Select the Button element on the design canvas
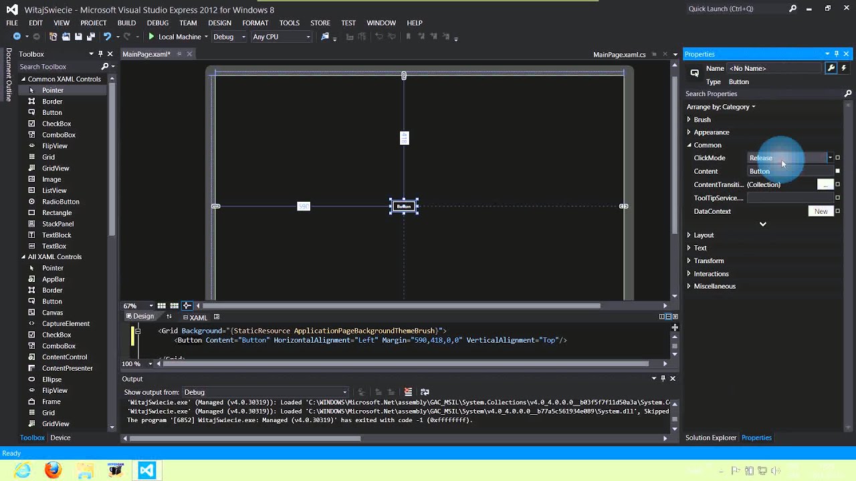Viewport: 856px width, 481px height. pyautogui.click(x=404, y=206)
